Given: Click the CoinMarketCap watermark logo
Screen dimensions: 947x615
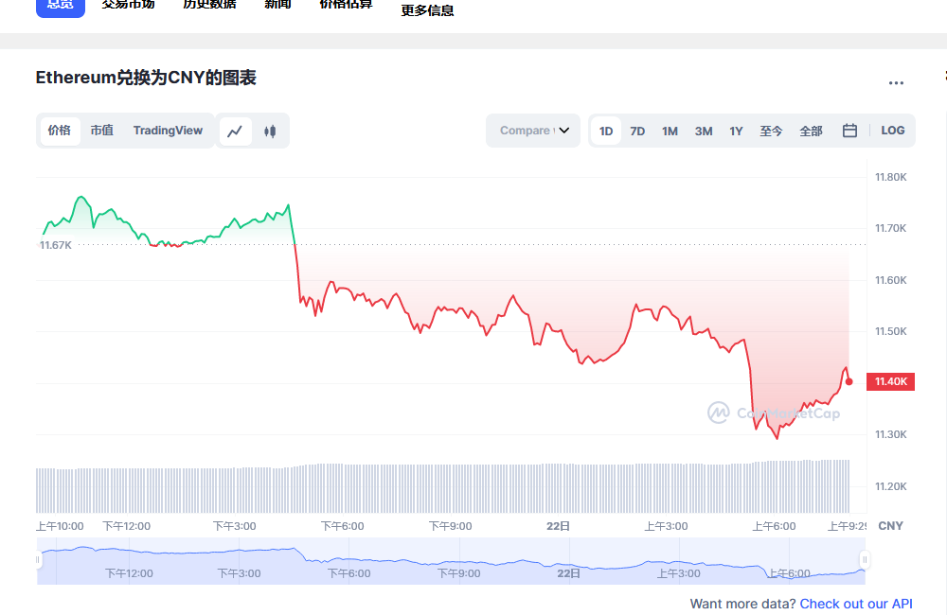Looking at the screenshot, I should pos(774,413).
